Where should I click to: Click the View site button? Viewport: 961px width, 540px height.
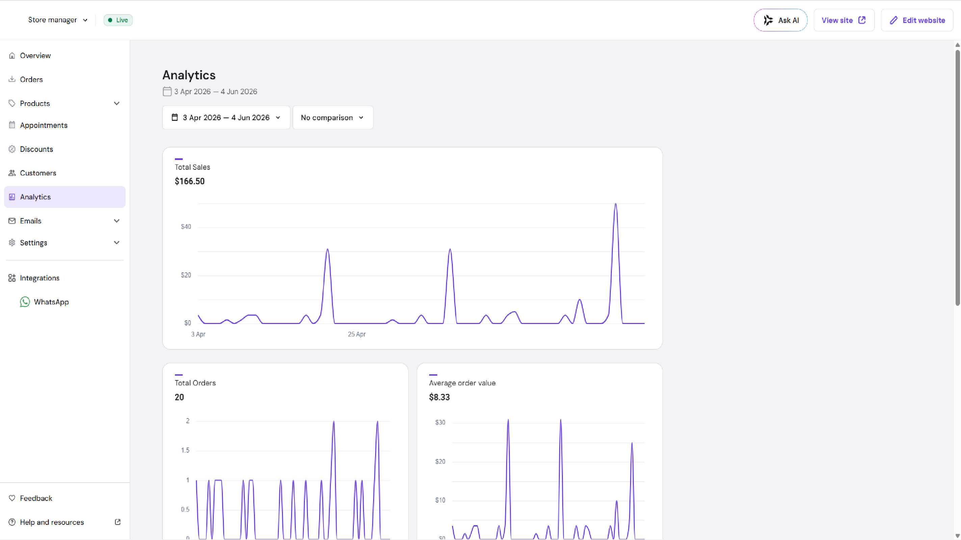[844, 20]
